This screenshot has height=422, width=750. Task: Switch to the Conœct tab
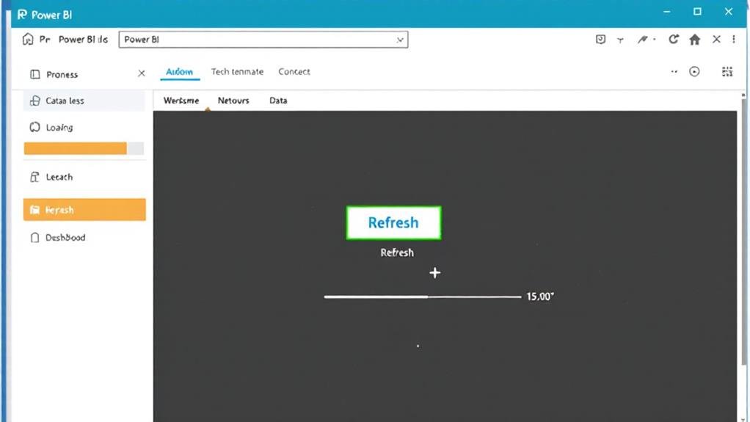(x=294, y=72)
